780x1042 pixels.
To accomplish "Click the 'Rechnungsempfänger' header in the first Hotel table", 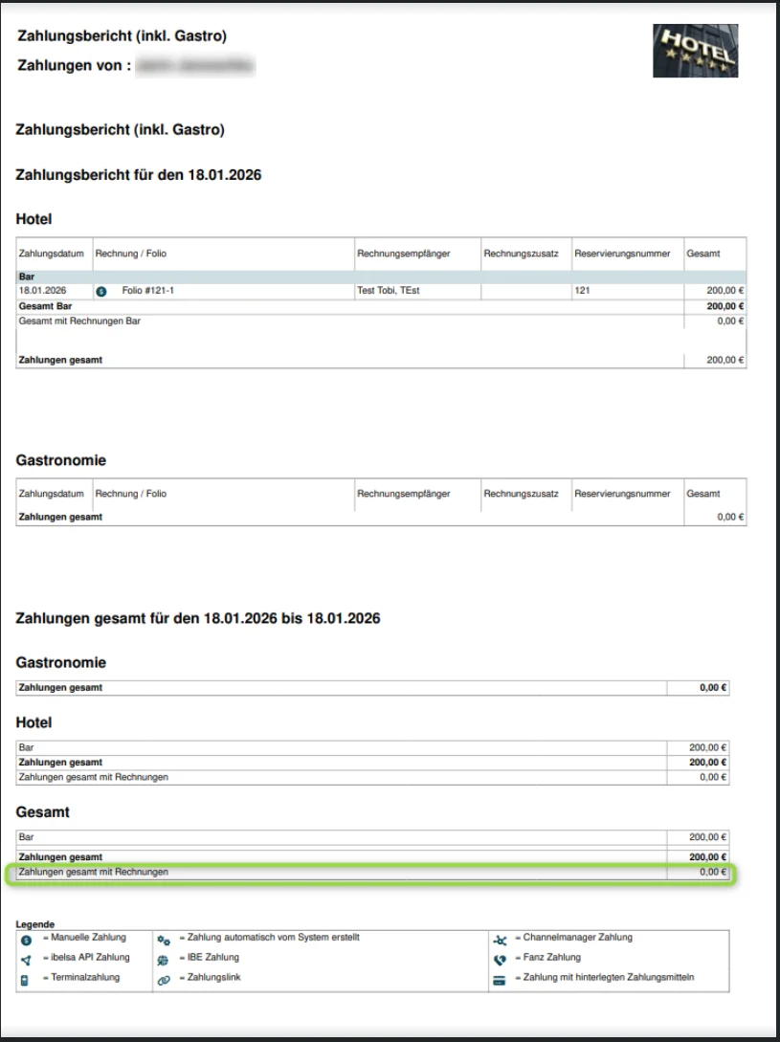I will [404, 254].
